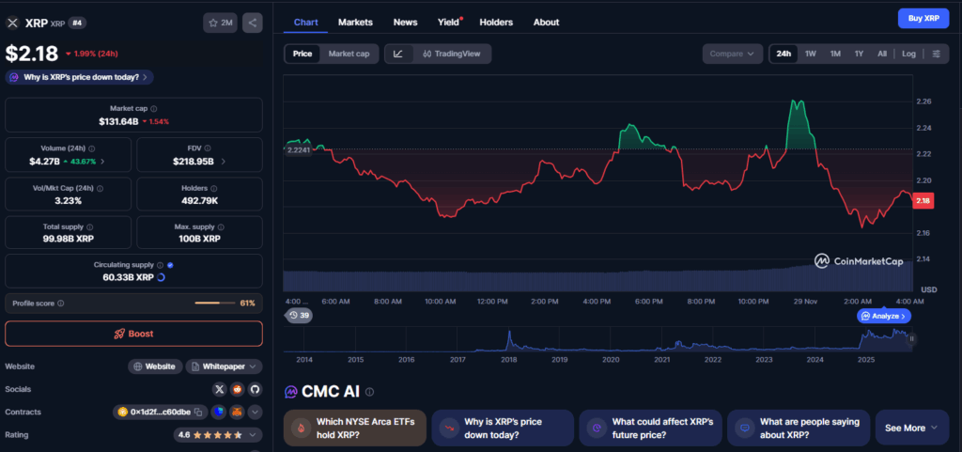Image resolution: width=962 pixels, height=452 pixels.
Task: Switch to the Markets tab
Action: [355, 22]
